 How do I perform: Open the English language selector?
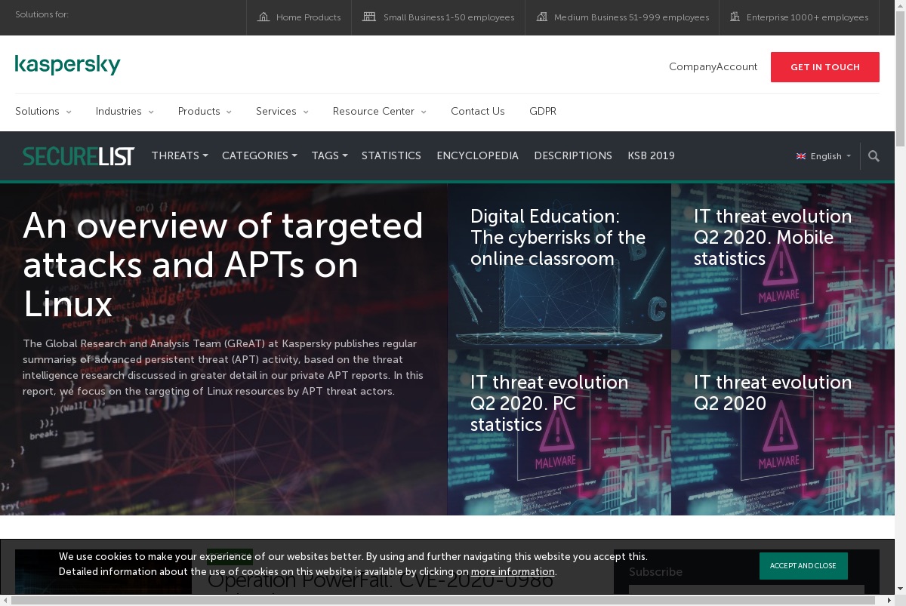coord(824,156)
